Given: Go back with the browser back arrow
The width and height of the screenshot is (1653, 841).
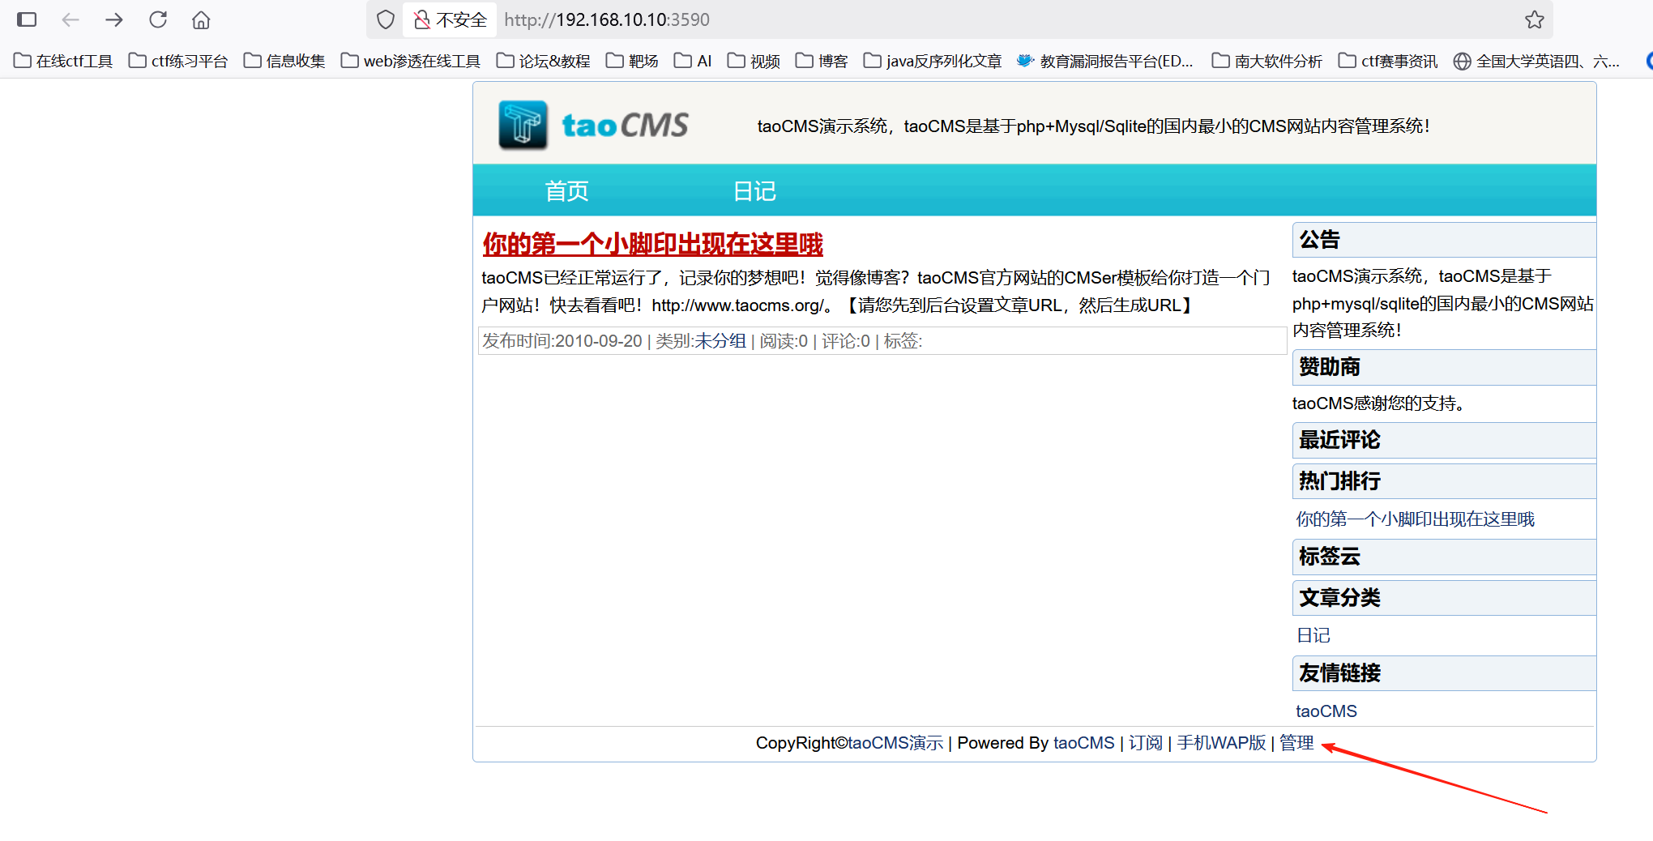Looking at the screenshot, I should click(70, 19).
